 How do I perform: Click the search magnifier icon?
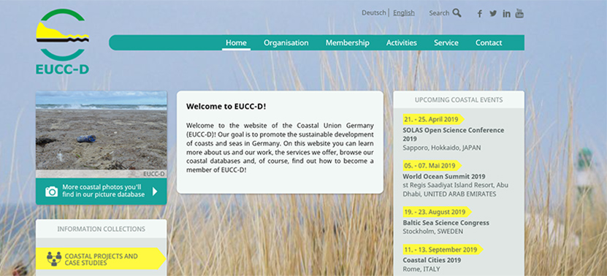pyautogui.click(x=457, y=12)
